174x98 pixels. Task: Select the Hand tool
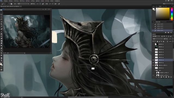pyautogui.click(x=1, y=58)
